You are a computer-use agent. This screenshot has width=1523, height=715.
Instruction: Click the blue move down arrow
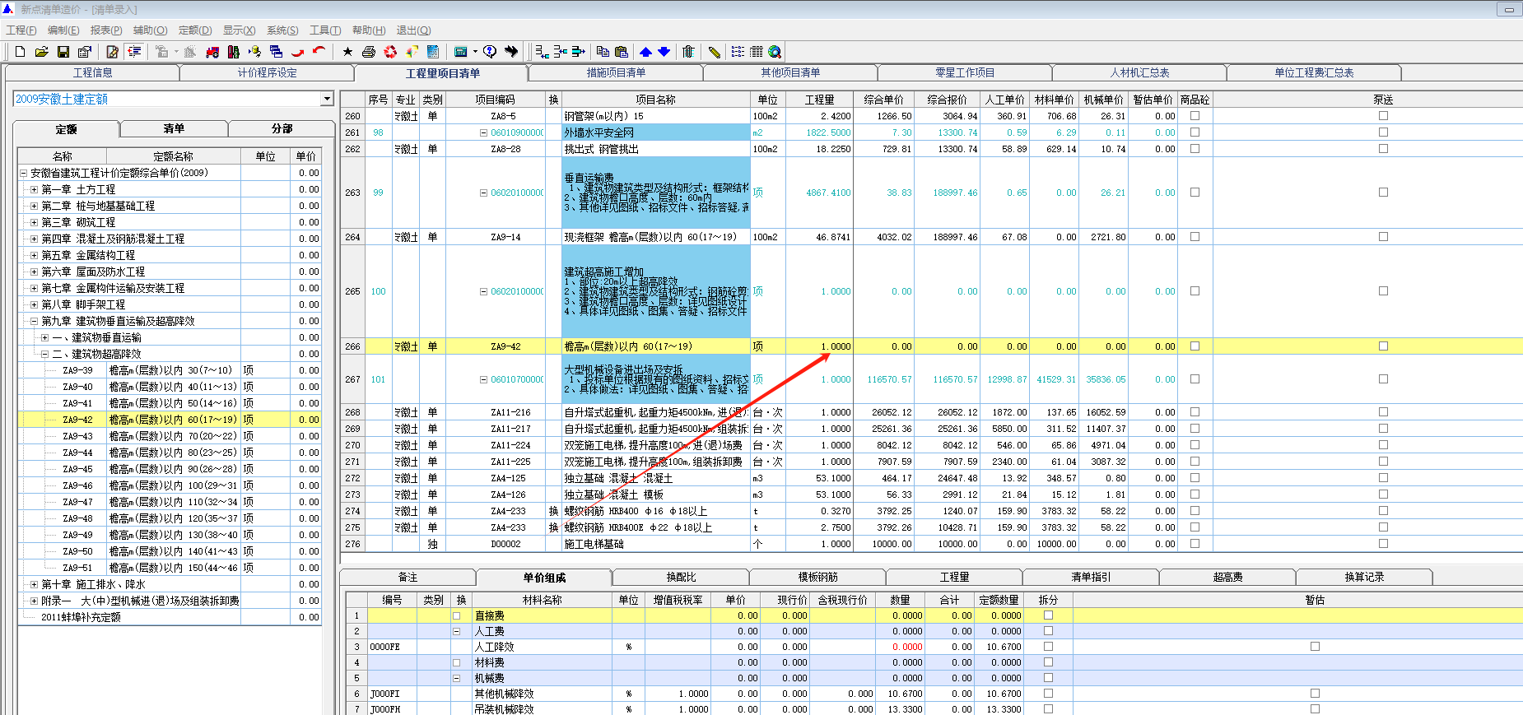pos(664,52)
